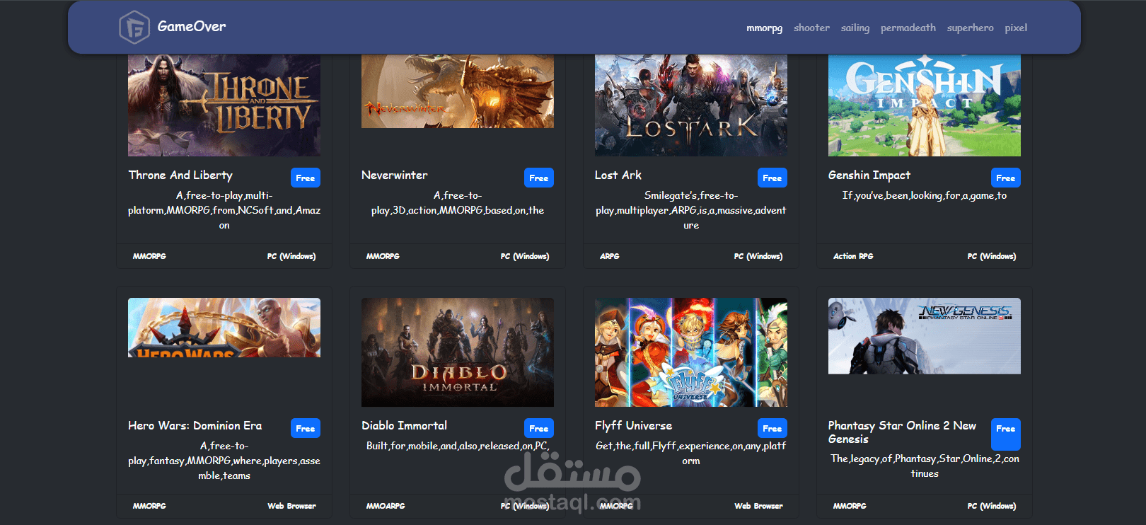The height and width of the screenshot is (525, 1146).
Task: Click the Free badge on Diablo Immortal
Action: point(539,428)
